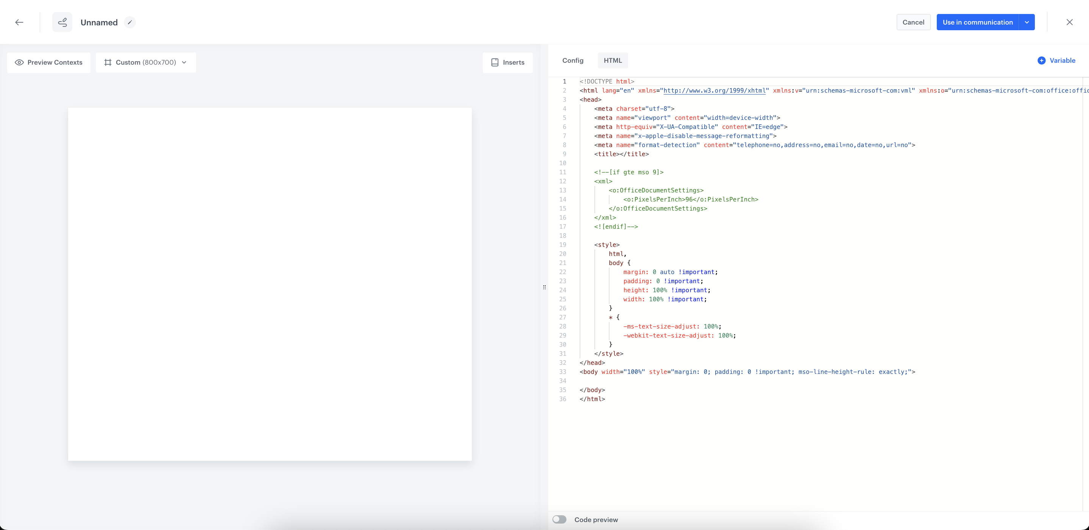Image resolution: width=1089 pixels, height=530 pixels.
Task: Click the pencil icon to rename the template
Action: [130, 22]
